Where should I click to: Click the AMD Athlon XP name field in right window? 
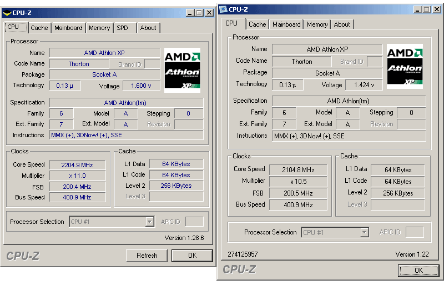(327, 49)
